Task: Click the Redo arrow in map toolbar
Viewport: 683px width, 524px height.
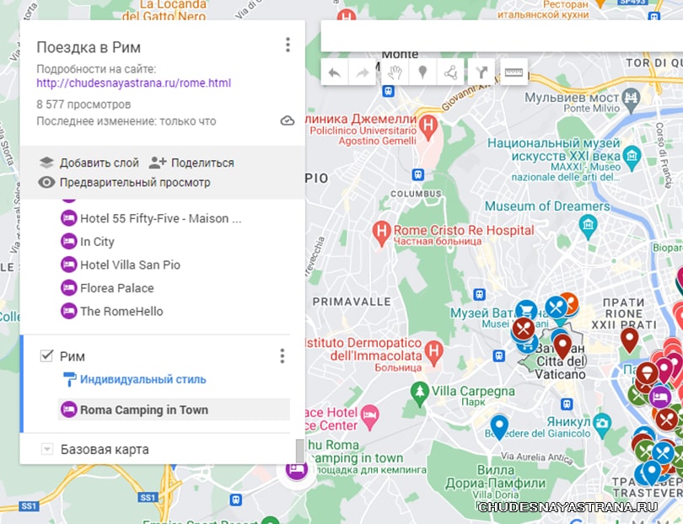Action: click(362, 72)
